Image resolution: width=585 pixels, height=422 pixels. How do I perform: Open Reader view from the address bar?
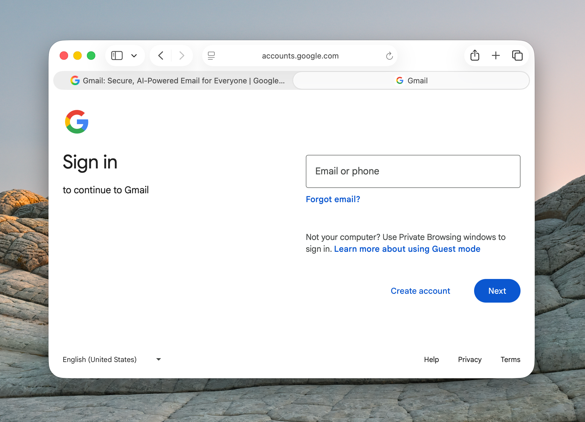tap(211, 56)
